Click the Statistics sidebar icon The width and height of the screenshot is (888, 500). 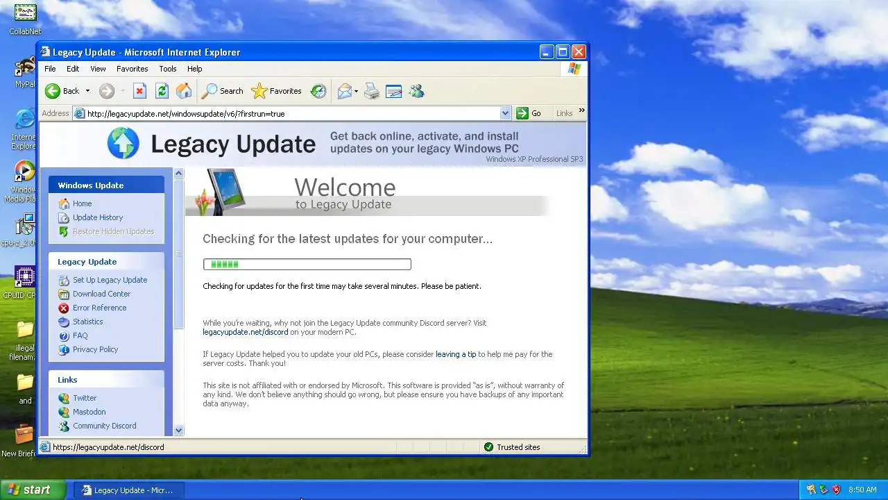point(64,322)
